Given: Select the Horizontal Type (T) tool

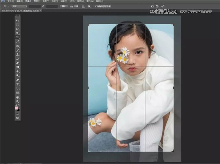Looking at the screenshot, I should coord(17,84).
